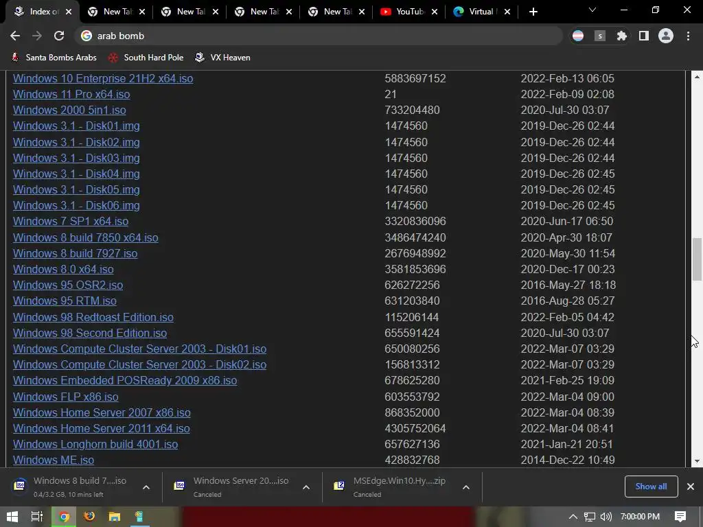Switch to the Virtual Edge tab
Screen dimensions: 703x527
(x=481, y=12)
